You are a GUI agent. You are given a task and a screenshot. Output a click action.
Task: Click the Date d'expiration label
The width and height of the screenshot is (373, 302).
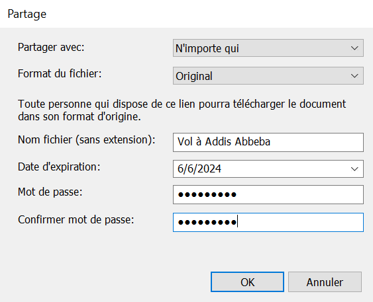tap(59, 167)
